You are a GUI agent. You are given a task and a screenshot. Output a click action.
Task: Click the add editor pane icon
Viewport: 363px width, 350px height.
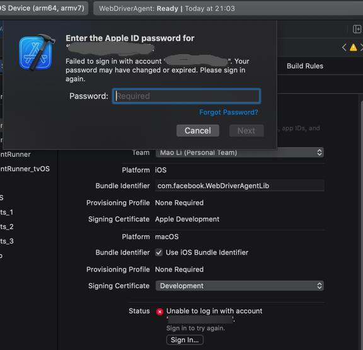click(357, 30)
